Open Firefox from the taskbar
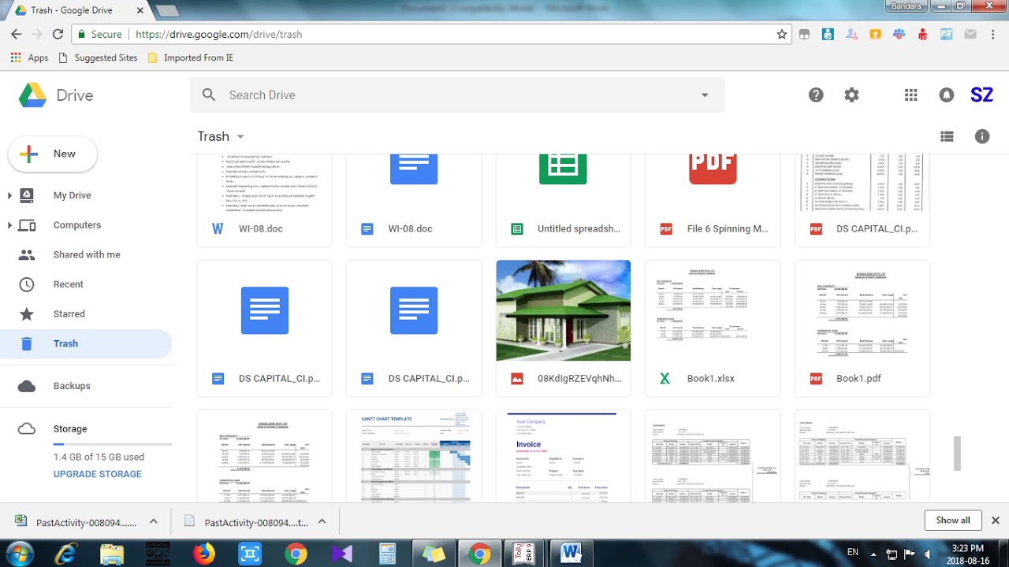 click(x=203, y=554)
